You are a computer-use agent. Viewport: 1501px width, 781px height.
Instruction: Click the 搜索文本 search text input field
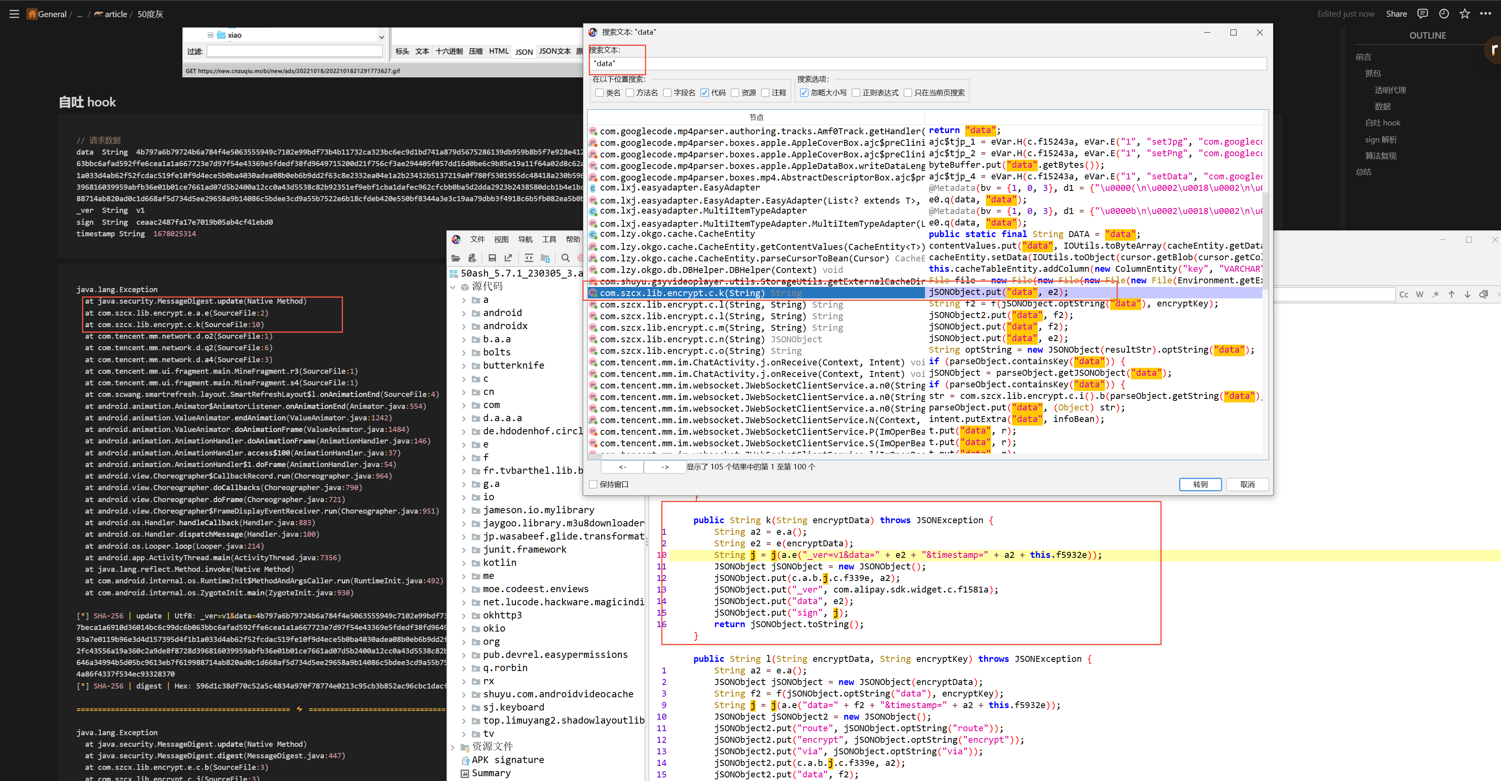(928, 63)
